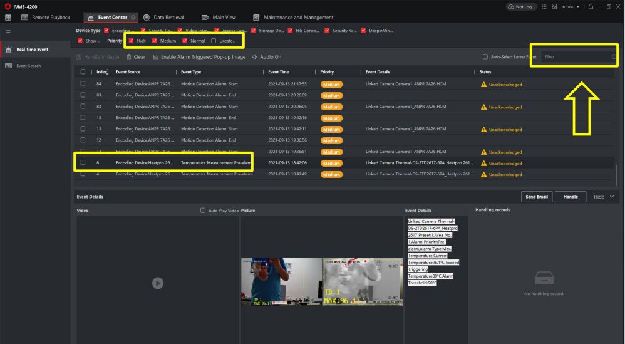The width and height of the screenshot is (625, 344).
Task: Open module grid icon at top-left
Action: coord(8,18)
